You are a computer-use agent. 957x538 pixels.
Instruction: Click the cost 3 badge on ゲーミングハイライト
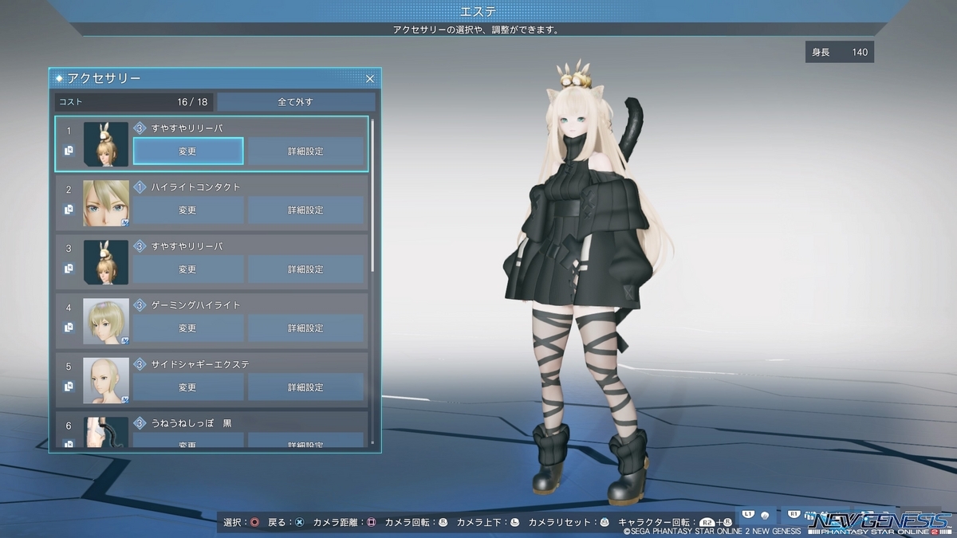pos(140,304)
